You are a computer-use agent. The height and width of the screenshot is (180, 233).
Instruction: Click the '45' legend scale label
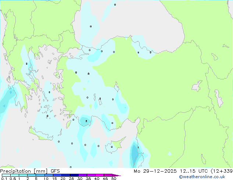tap(105, 179)
